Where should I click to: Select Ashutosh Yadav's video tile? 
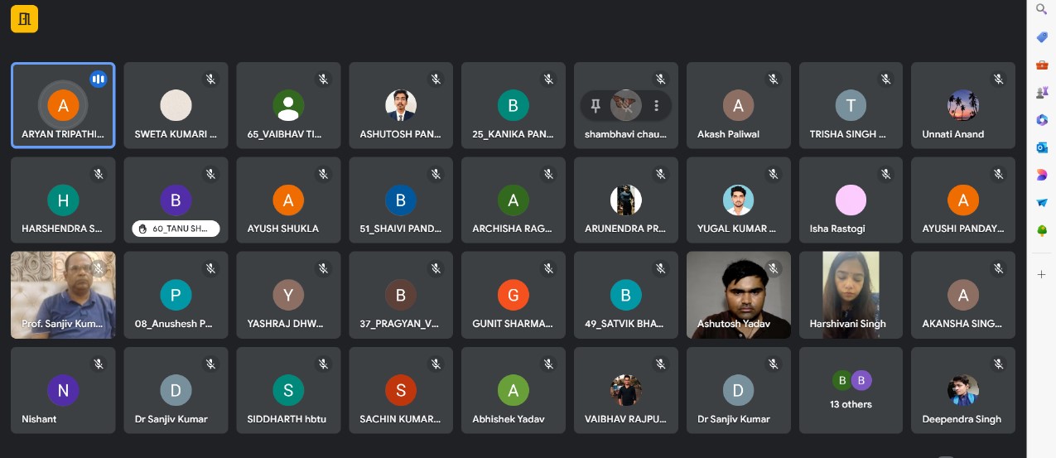738,295
